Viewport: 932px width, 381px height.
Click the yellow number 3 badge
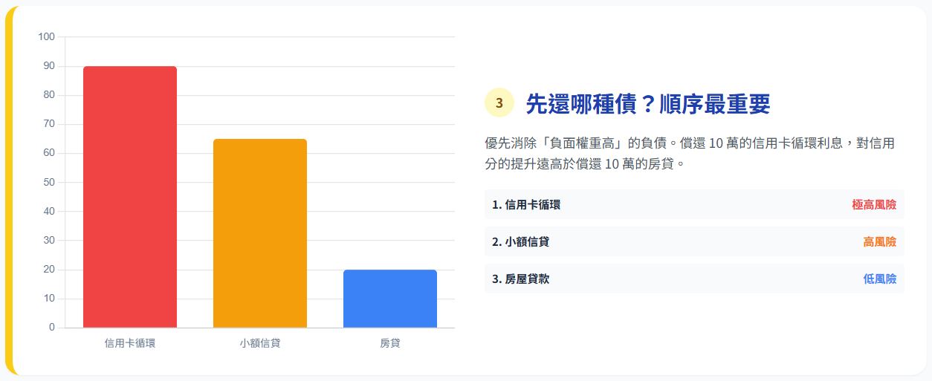pos(499,103)
